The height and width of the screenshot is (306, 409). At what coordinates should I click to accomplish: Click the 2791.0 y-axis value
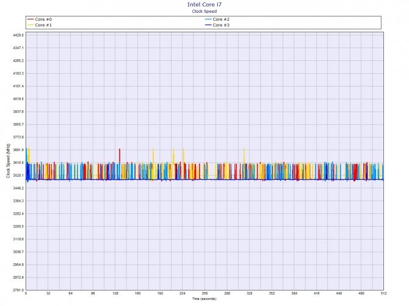(18, 290)
